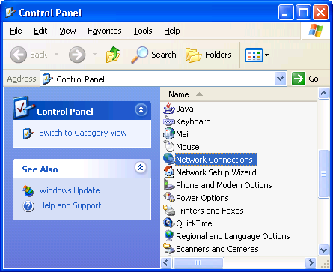Click the Scanners and Cameras icon
333x272 pixels.
coord(169,249)
